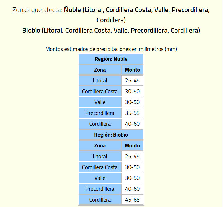Click the Precordillera cell in Biobío region
The height and width of the screenshot is (207, 223).
coord(100,189)
